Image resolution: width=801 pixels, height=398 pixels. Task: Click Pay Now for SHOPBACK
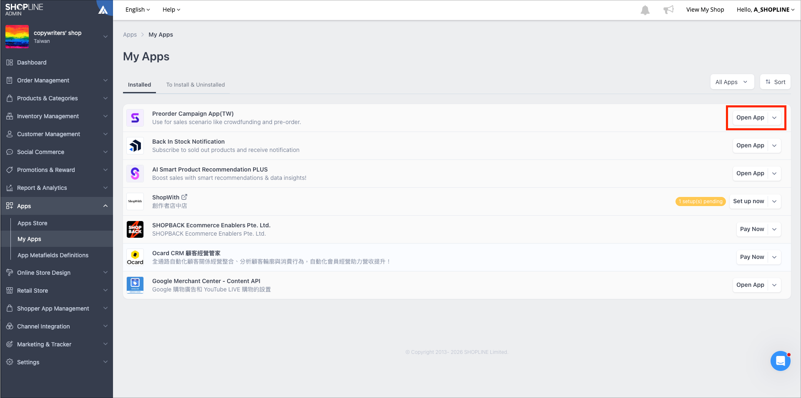[752, 229]
